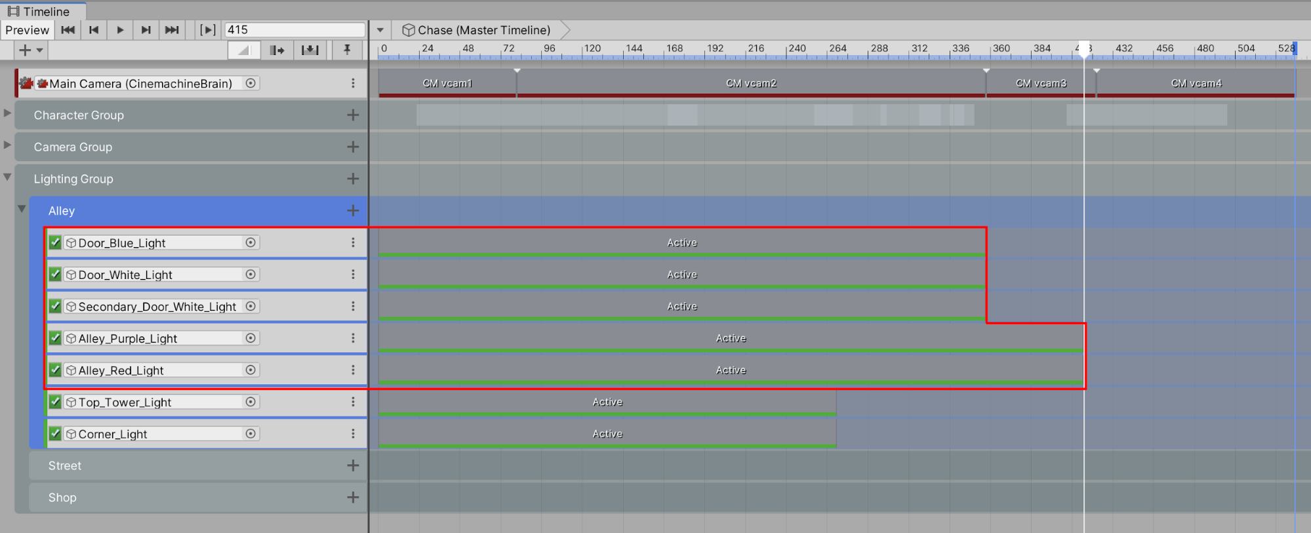
Task: Expand the Camera Group track
Action: coord(7,145)
